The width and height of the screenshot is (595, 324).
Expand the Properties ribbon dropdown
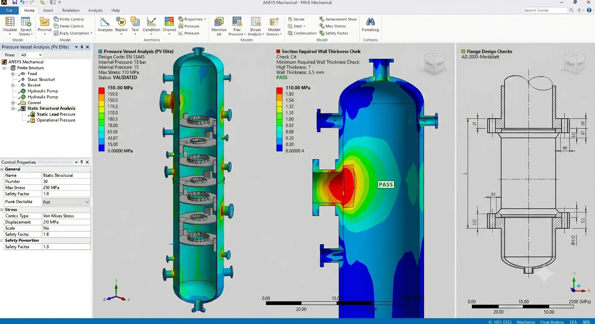[x=192, y=19]
